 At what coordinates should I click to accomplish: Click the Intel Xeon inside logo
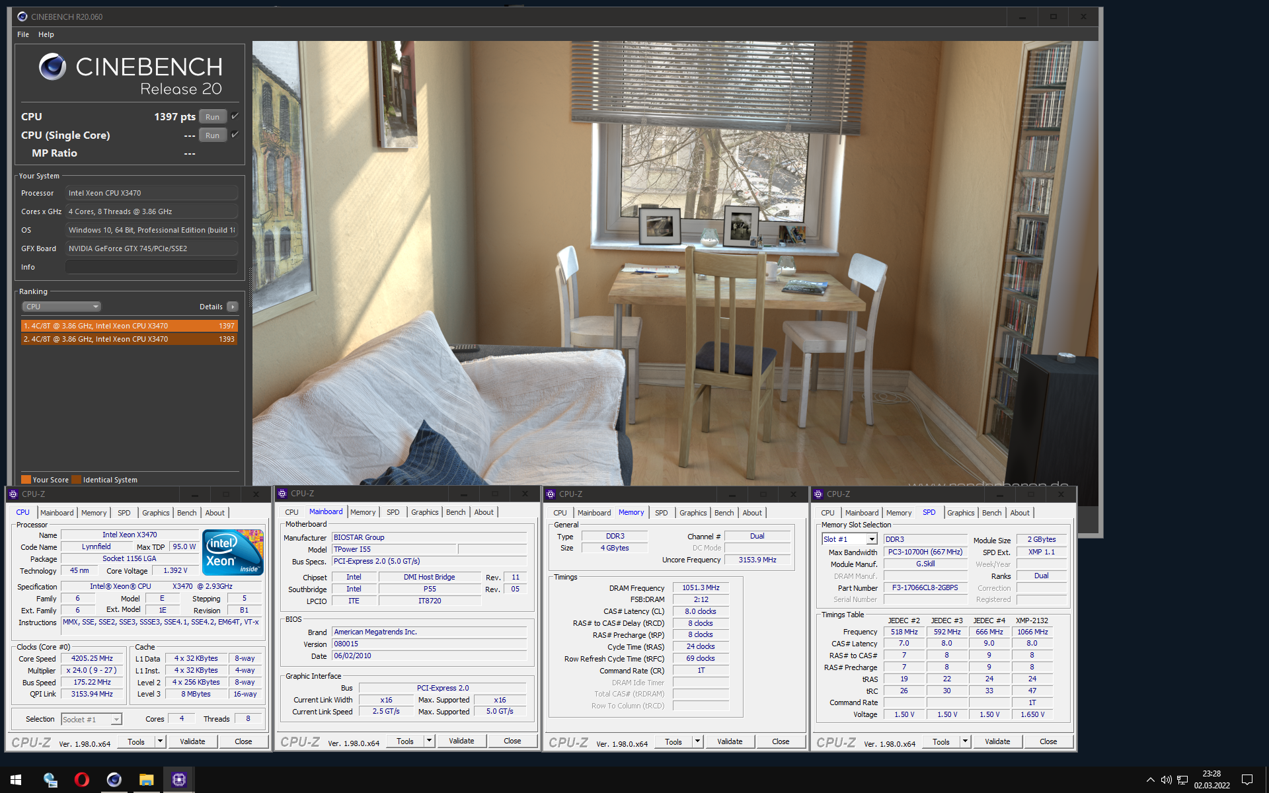[x=233, y=552]
